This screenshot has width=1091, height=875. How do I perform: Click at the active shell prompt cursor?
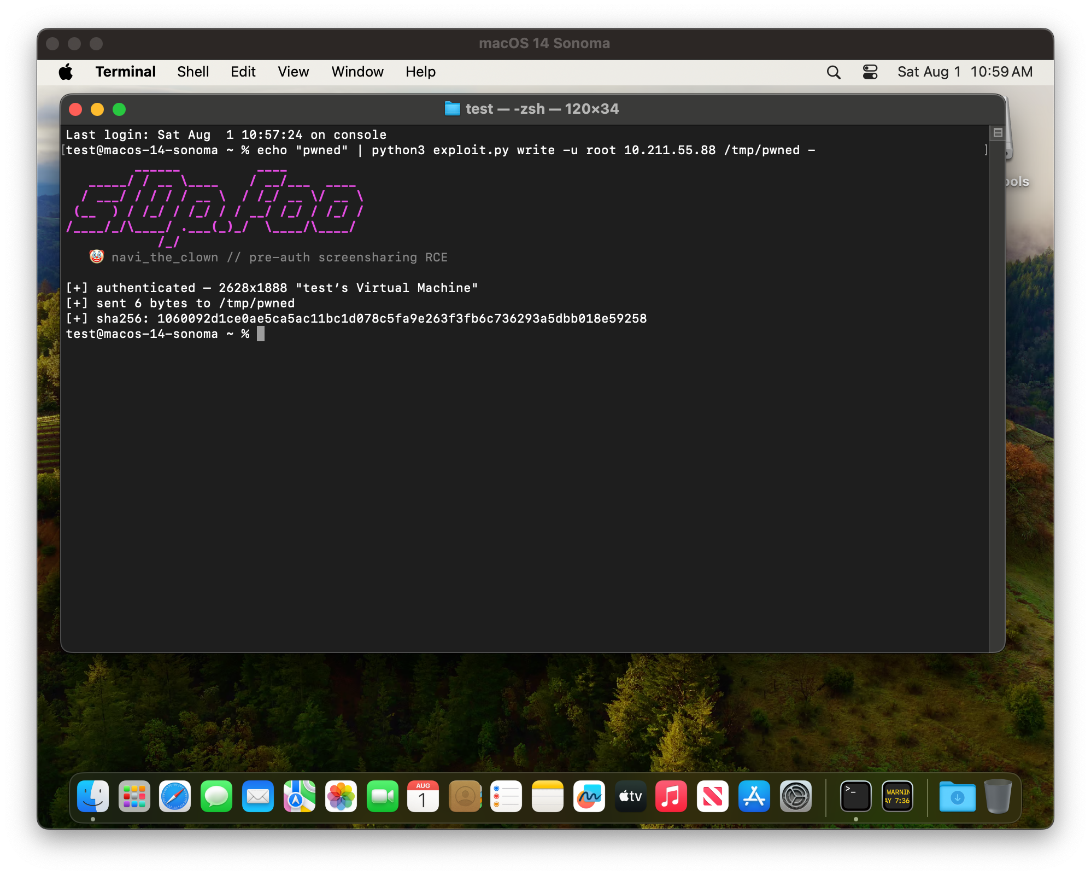261,334
